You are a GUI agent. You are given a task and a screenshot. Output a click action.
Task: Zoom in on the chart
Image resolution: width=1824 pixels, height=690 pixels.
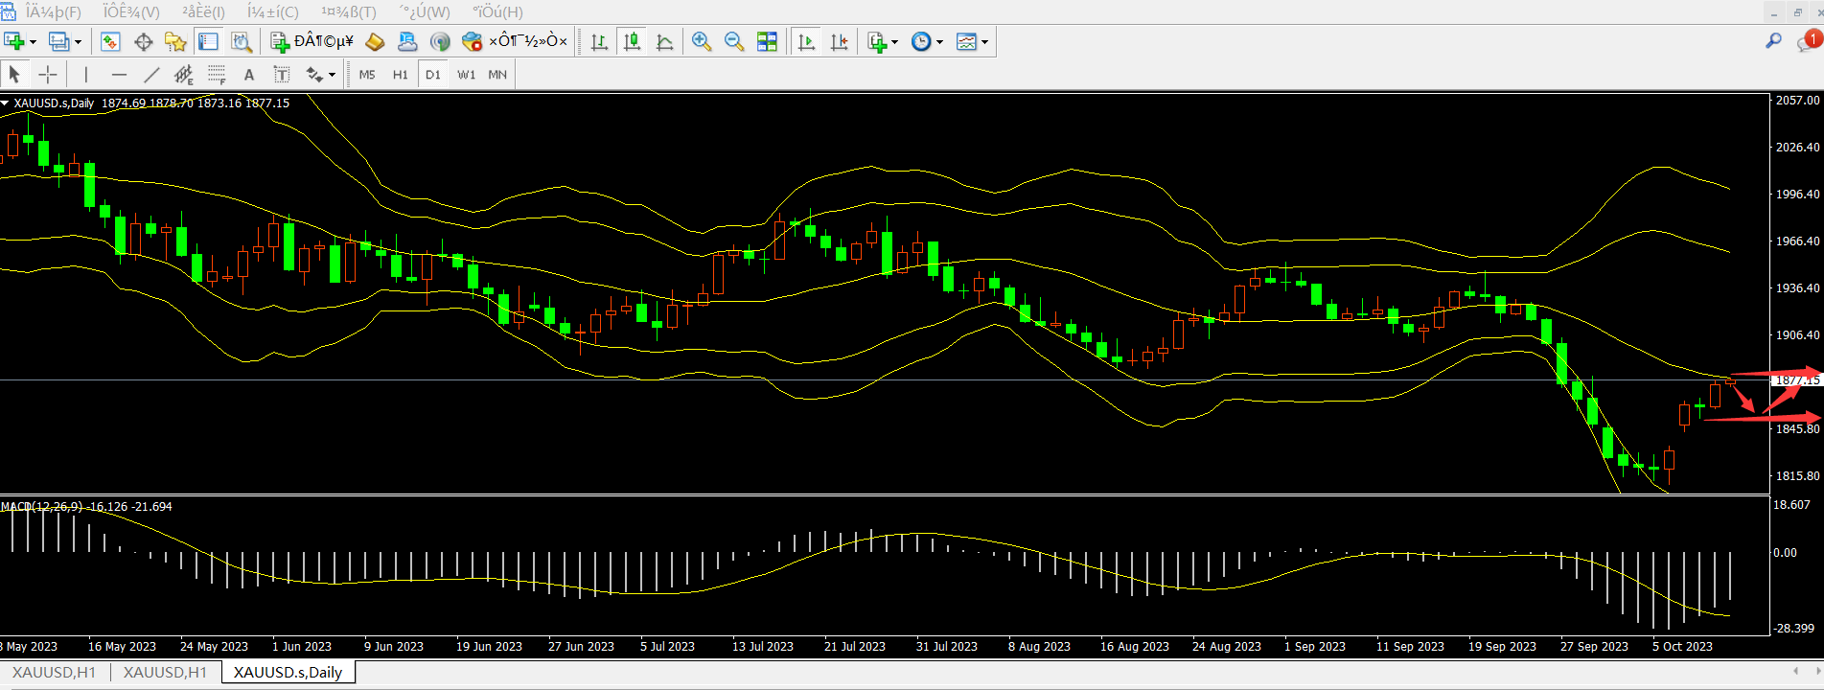click(702, 41)
